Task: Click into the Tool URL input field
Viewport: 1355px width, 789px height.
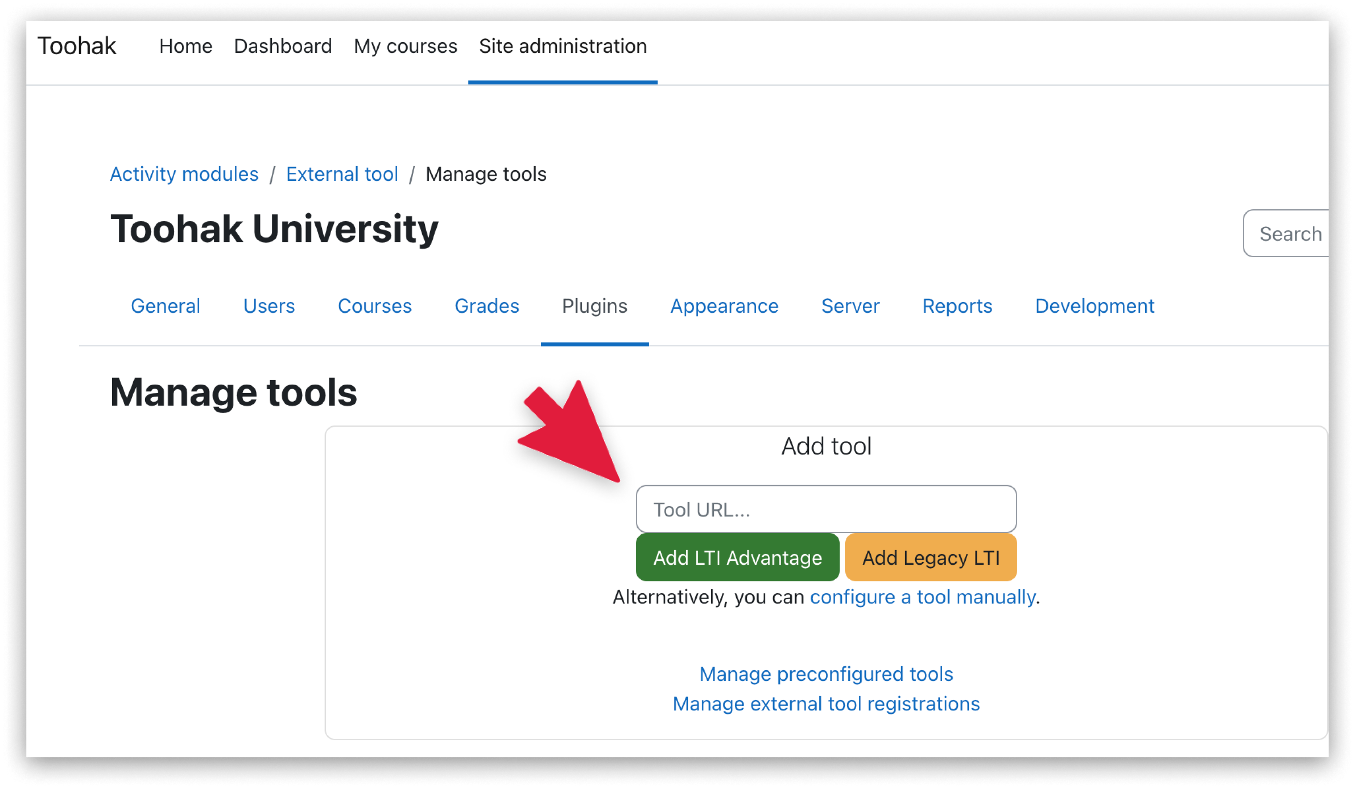Action: pos(826,509)
